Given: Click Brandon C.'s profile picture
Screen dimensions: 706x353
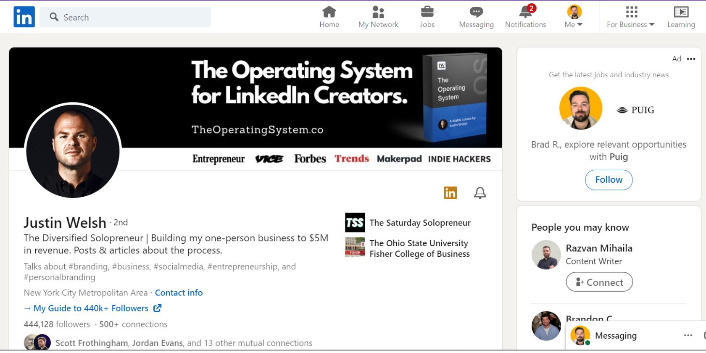Looking at the screenshot, I should [546, 326].
